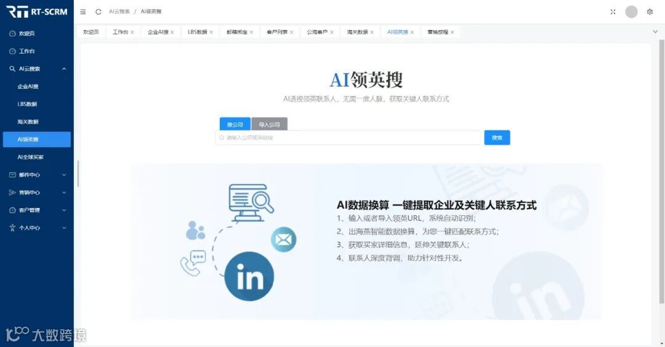Click the refresh icon in the top bar

coord(99,12)
